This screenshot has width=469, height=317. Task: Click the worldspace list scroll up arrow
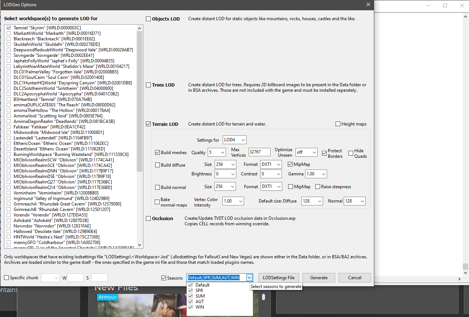point(140,28)
